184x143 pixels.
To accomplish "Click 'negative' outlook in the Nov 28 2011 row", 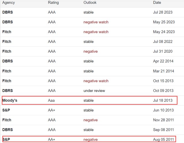I will tap(90, 120).
